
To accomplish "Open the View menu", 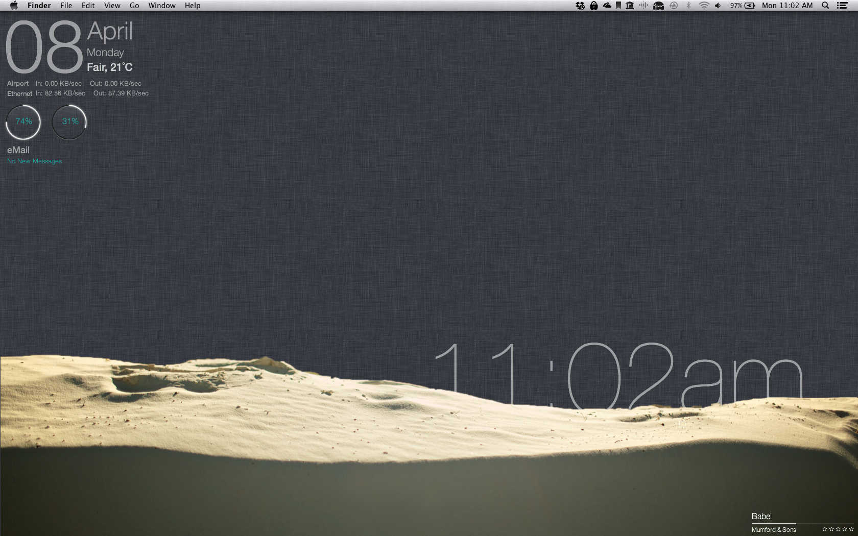I will [x=112, y=6].
